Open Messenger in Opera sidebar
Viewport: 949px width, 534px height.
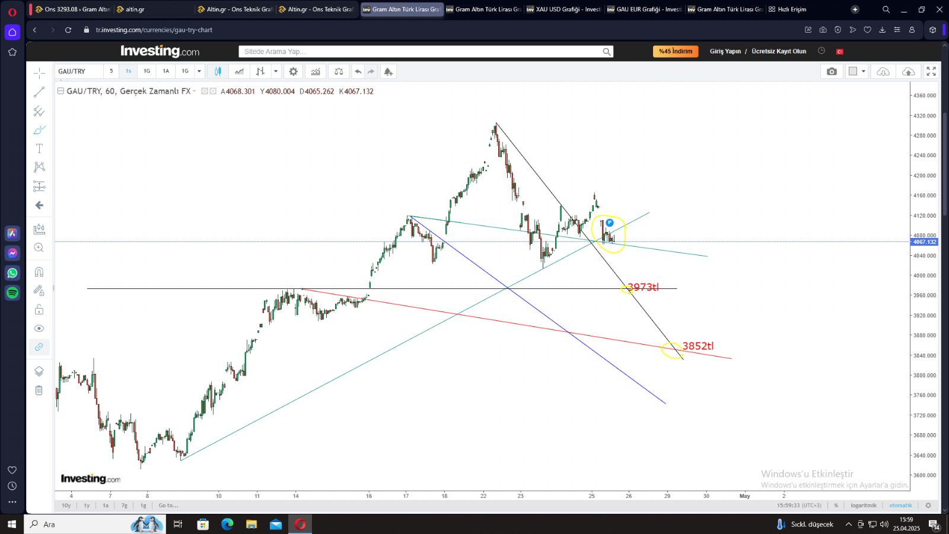[12, 253]
